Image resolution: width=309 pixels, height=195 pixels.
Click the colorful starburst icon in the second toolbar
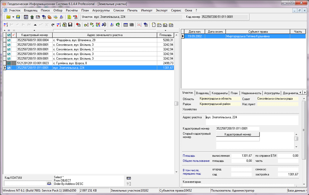[98, 25]
